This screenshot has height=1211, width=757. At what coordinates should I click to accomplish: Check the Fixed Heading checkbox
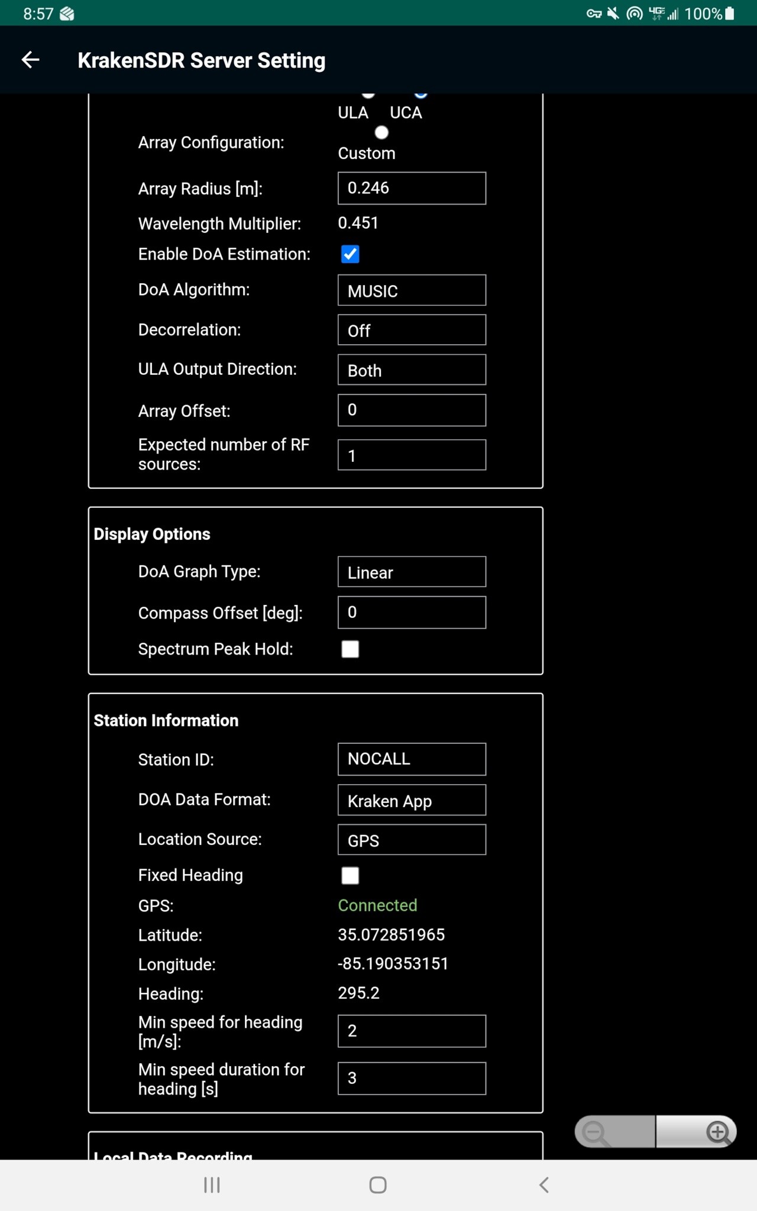350,876
